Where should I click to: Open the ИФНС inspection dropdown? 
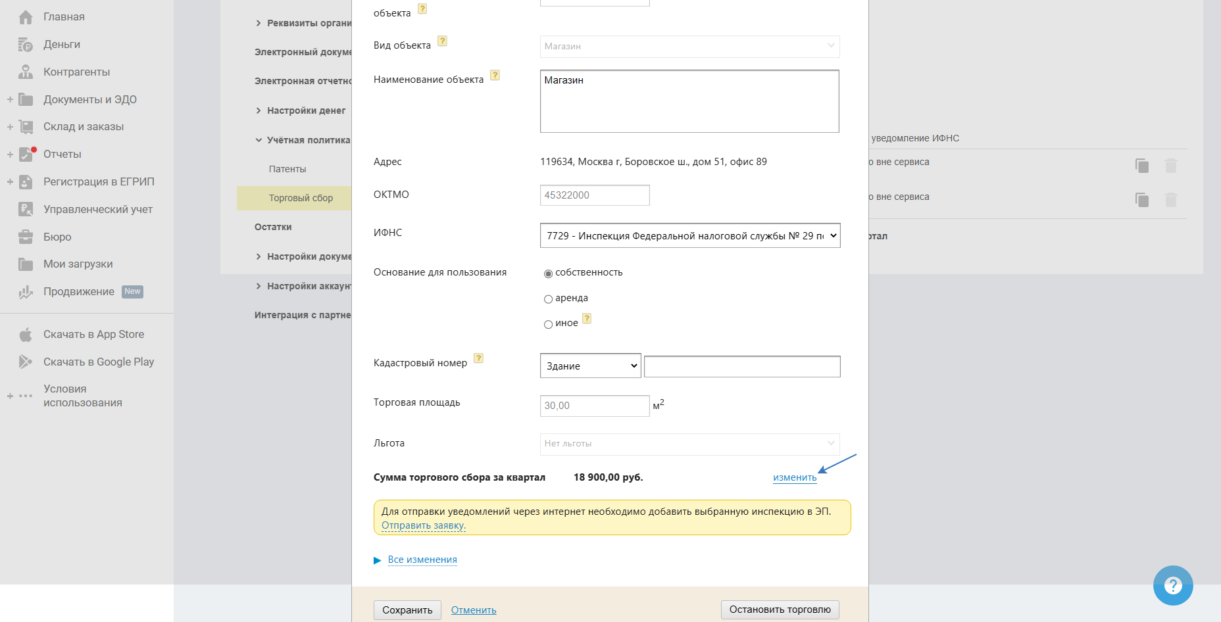point(689,236)
